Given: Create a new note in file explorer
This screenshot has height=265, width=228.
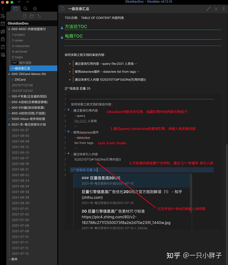Looking at the screenshot, I should [25, 16].
